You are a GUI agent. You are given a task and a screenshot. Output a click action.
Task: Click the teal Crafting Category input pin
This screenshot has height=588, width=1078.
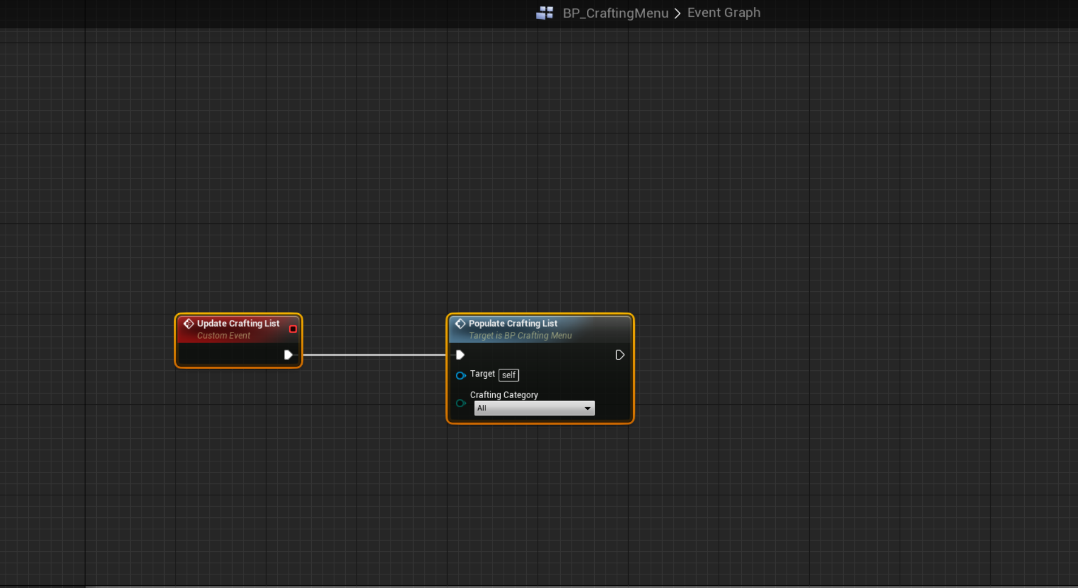click(x=461, y=403)
